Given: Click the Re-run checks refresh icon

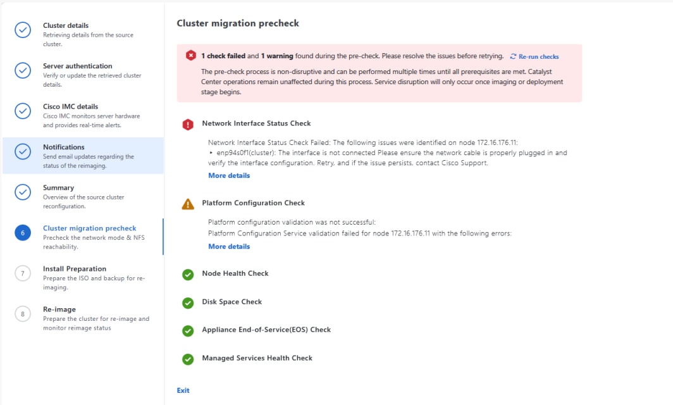Looking at the screenshot, I should 513,56.
